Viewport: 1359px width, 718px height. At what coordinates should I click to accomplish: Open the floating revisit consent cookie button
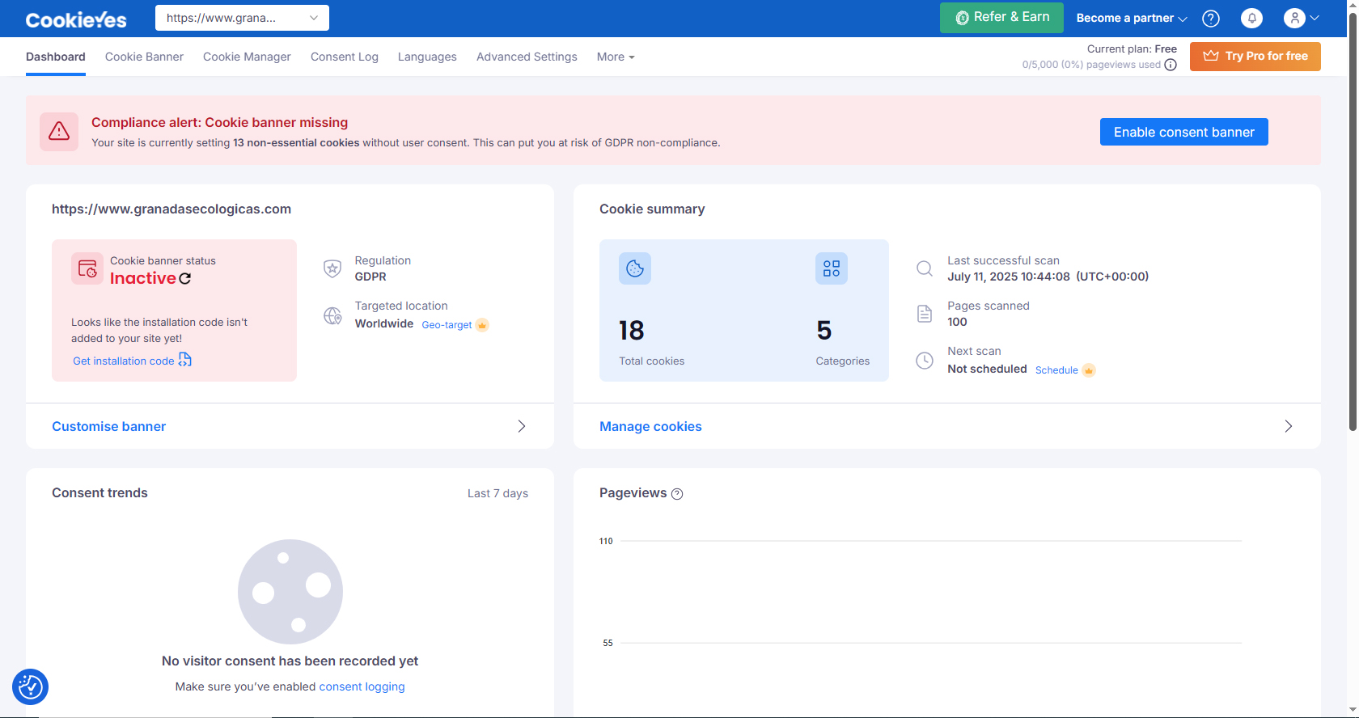tap(31, 686)
